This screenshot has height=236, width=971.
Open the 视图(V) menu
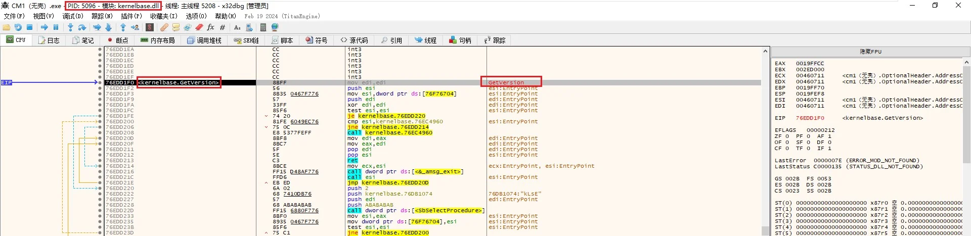point(43,16)
